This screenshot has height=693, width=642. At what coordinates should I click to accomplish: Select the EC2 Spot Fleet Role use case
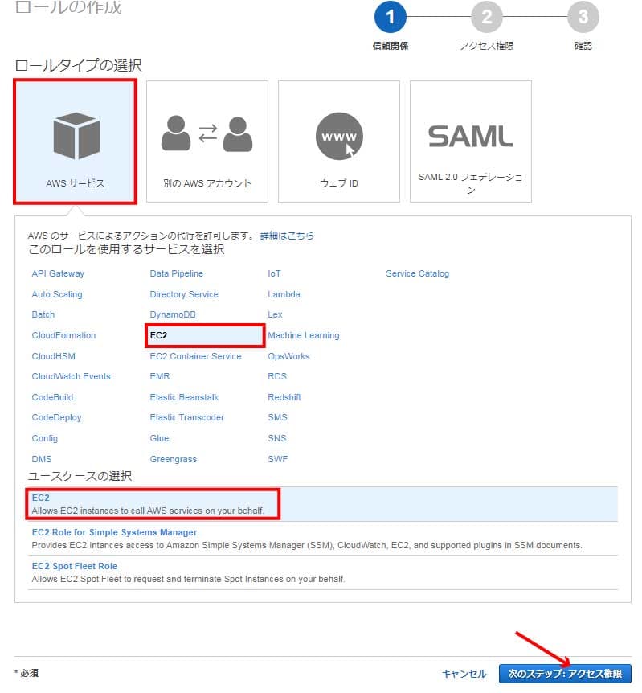tap(74, 566)
